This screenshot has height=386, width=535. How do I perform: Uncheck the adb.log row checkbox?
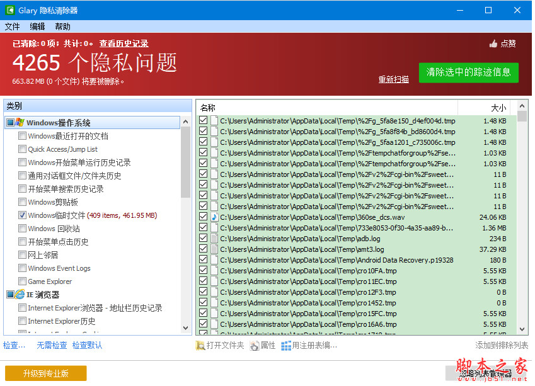(204, 239)
